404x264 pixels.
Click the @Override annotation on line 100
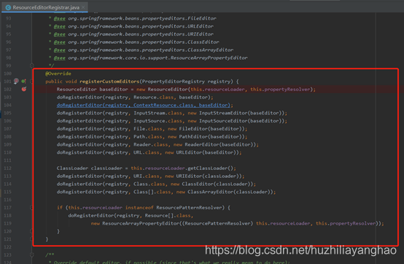[x=58, y=74]
